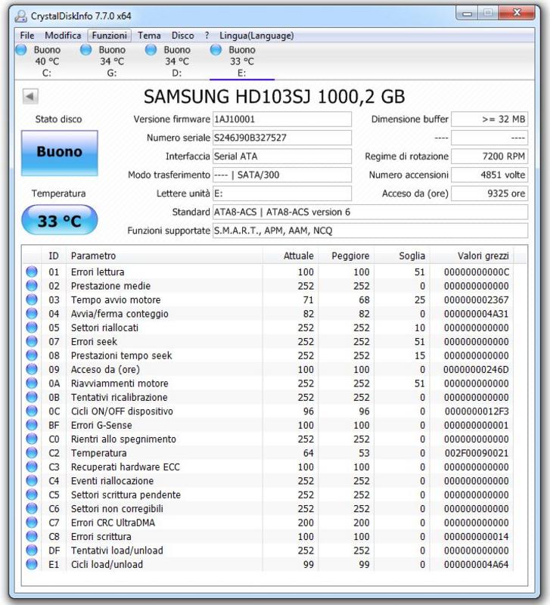Sort by the Soglia column header
The image size is (550, 605).
coord(402,256)
